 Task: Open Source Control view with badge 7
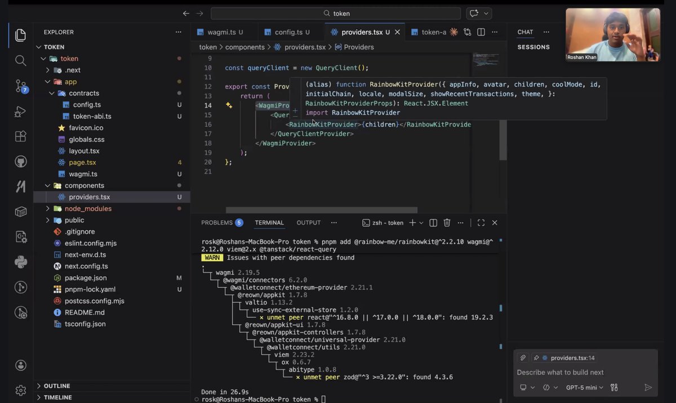[21, 86]
